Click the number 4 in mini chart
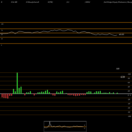This screenshot has height=132, width=132. click(x=84, y=125)
